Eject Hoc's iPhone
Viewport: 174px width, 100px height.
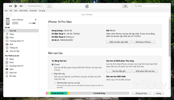[x=36, y=20]
